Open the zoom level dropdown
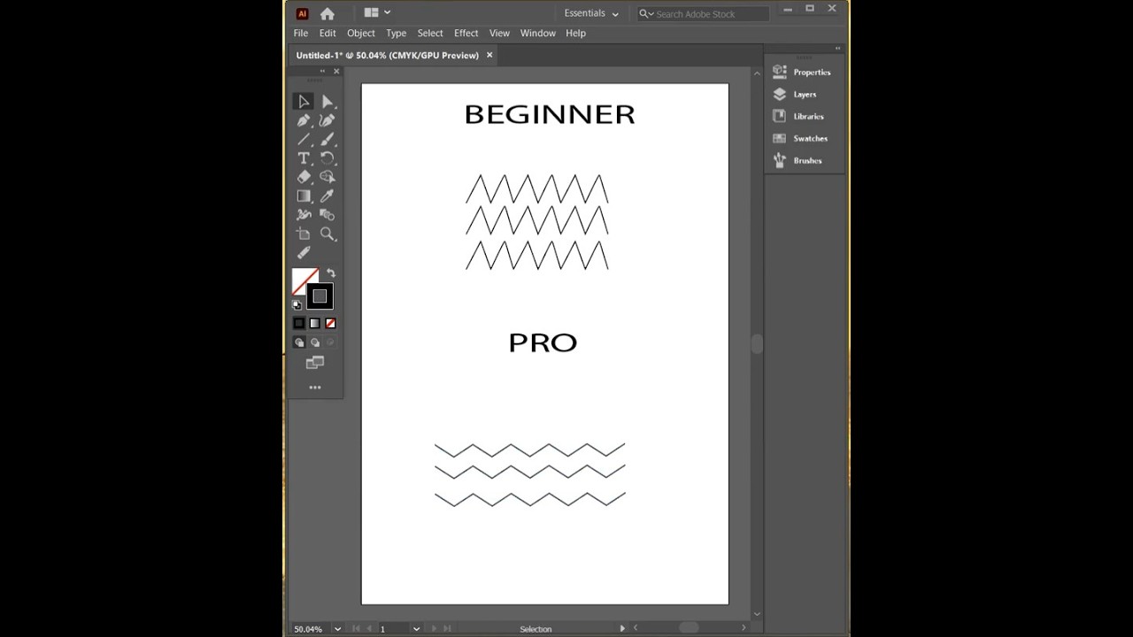 click(337, 629)
